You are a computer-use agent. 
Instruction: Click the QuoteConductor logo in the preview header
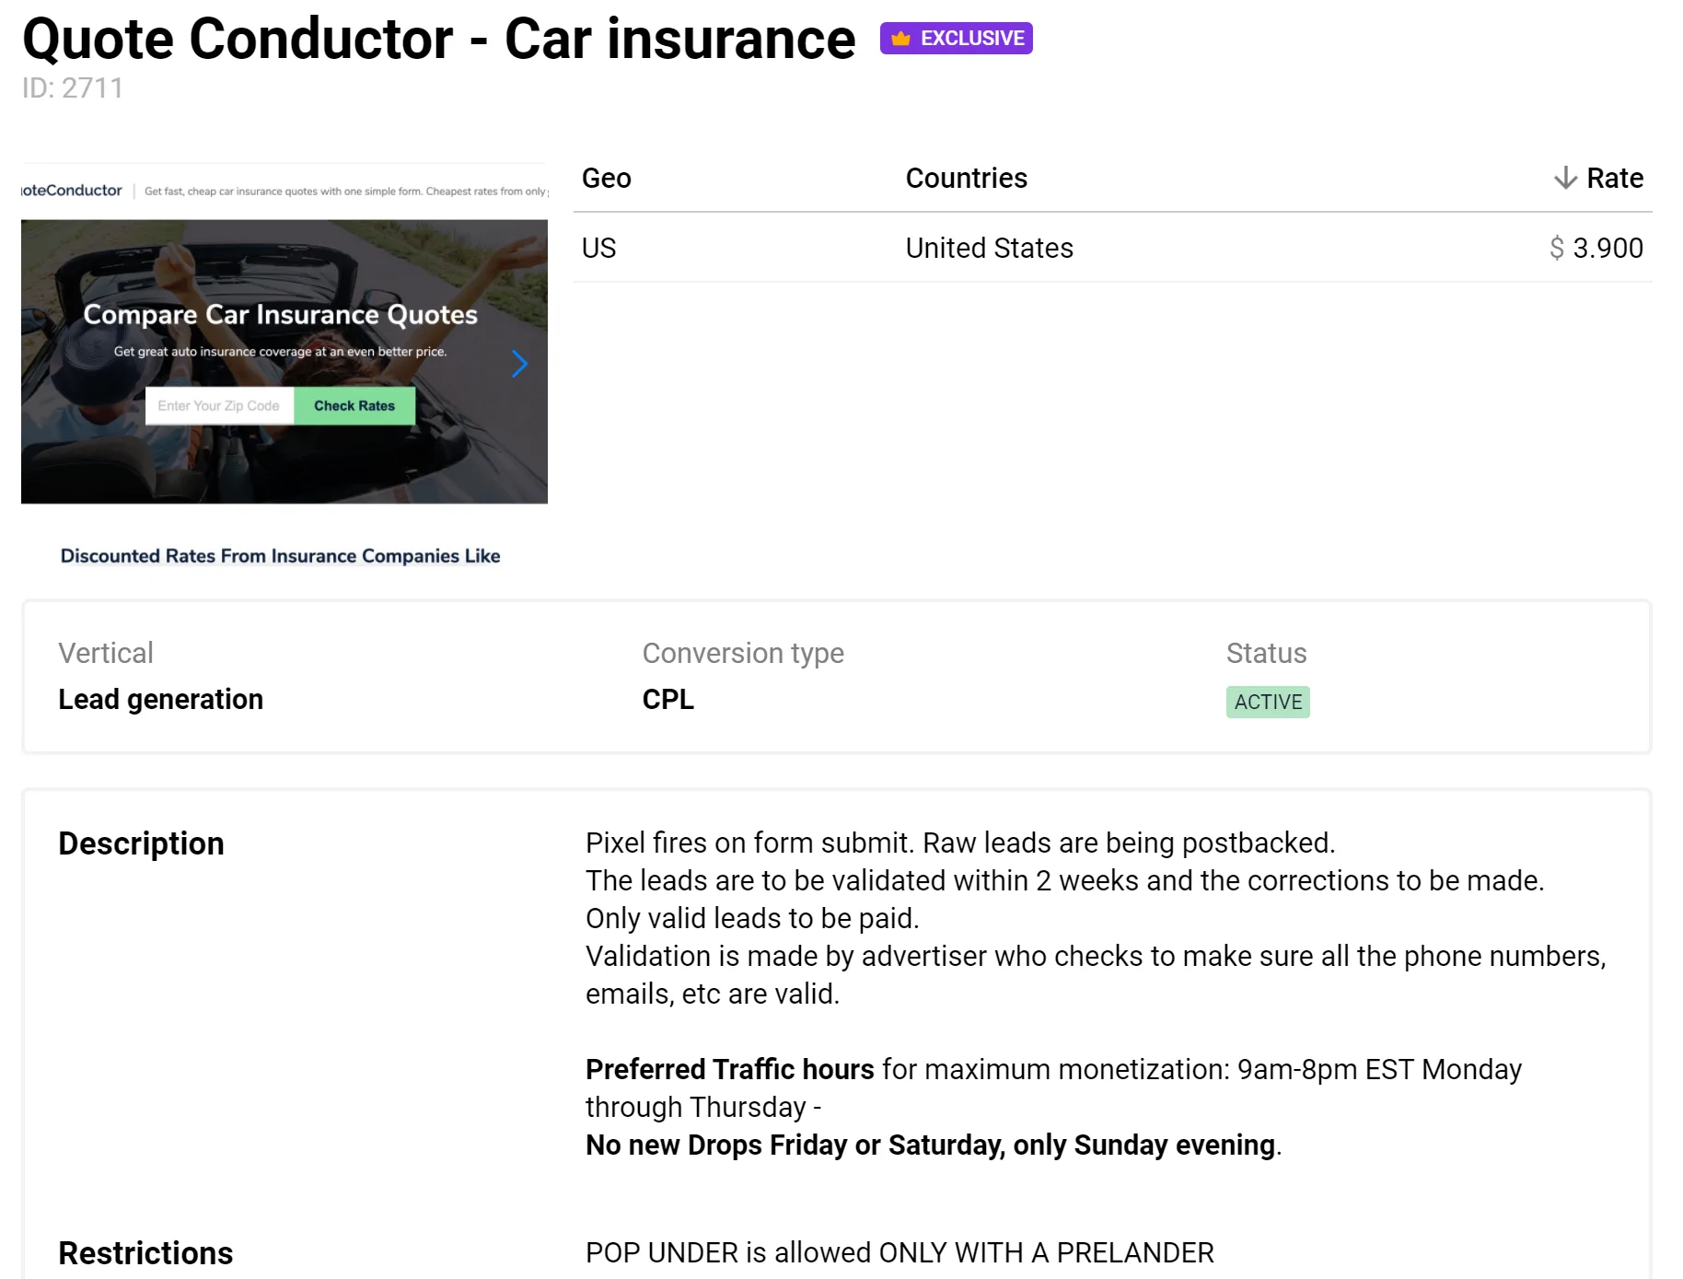[x=72, y=191]
